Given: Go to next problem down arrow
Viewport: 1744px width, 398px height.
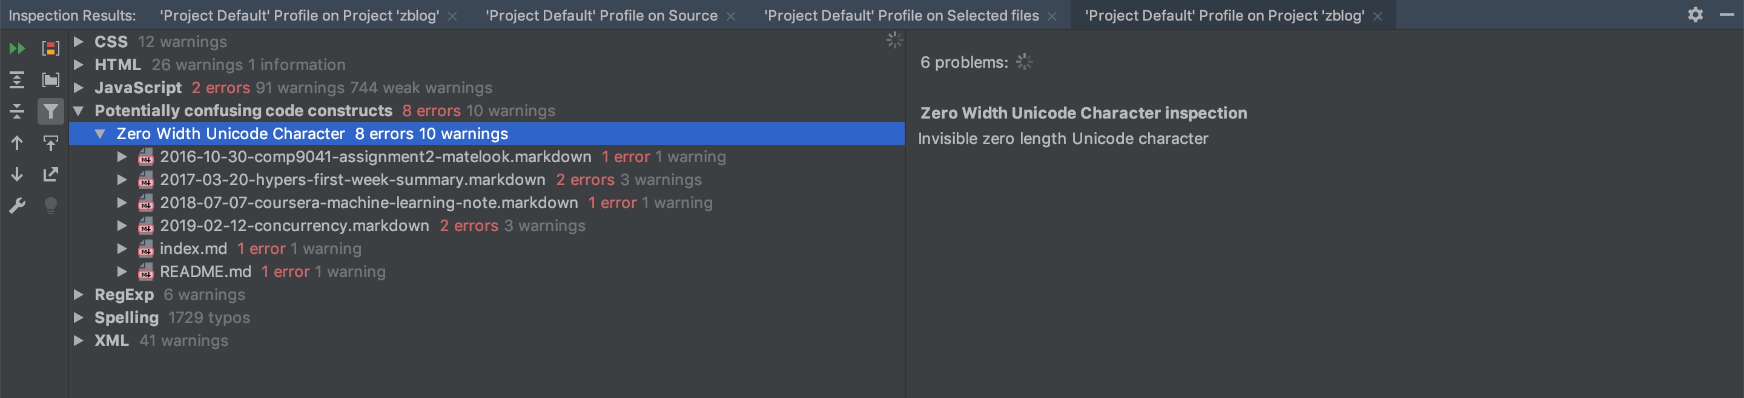Looking at the screenshot, I should point(17,174).
